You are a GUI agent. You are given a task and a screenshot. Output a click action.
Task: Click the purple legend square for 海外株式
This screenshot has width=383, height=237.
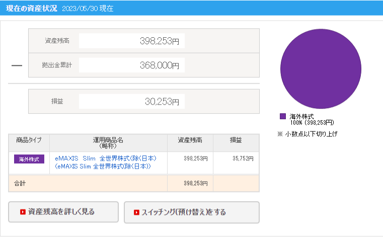tap(283, 116)
